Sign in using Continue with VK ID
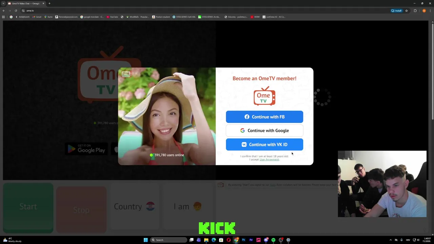 pyautogui.click(x=264, y=144)
